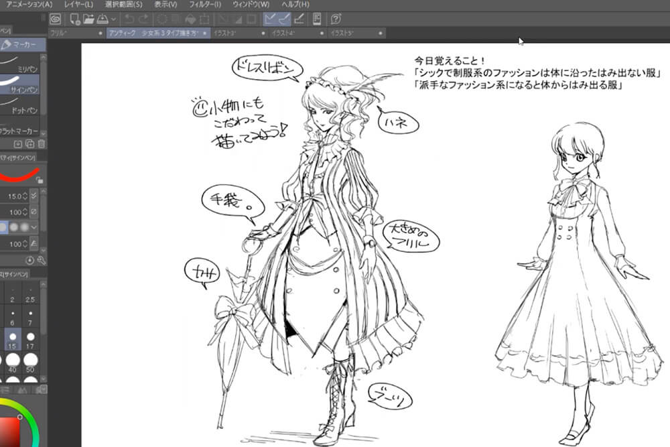Open the brush size dynamics dropdown
This screenshot has width=670, height=447.
coord(34,196)
